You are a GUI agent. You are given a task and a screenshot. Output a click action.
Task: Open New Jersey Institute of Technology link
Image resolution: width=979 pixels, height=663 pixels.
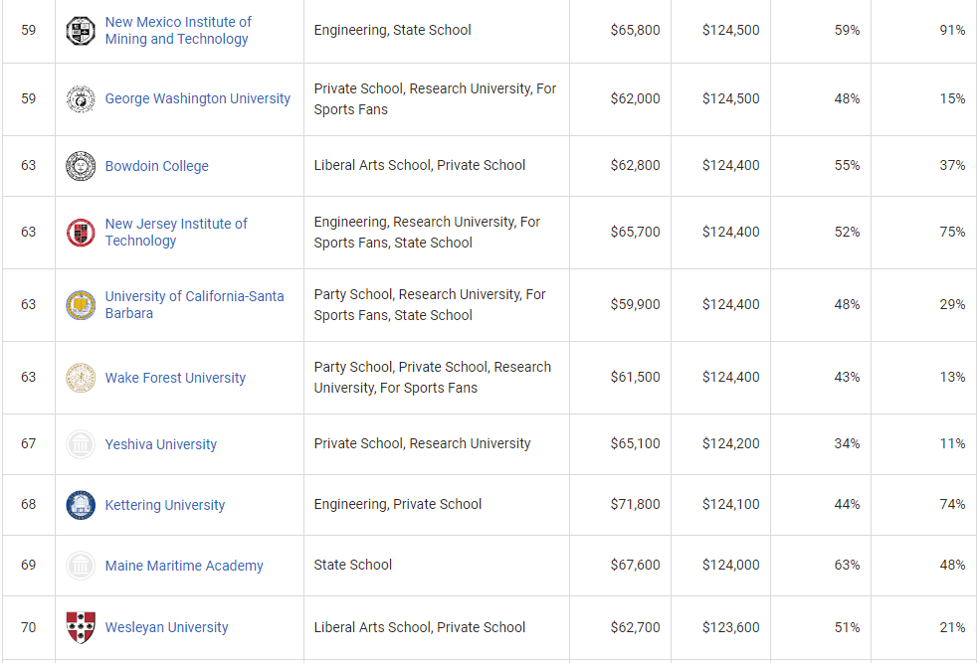click(x=176, y=233)
